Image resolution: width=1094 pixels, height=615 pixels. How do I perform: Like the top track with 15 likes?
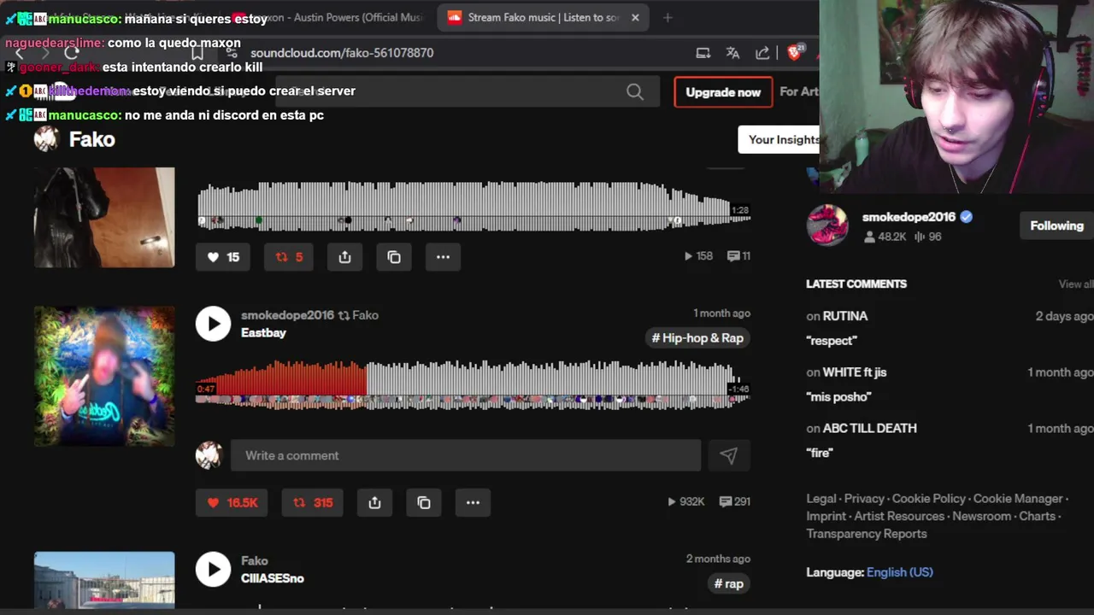[x=223, y=257]
